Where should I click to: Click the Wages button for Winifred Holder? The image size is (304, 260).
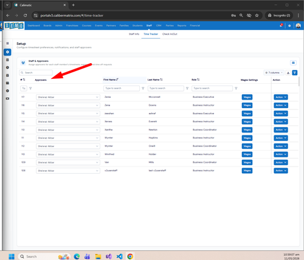tap(247, 154)
